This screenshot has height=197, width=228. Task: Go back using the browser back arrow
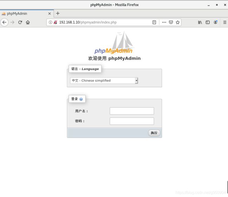coord(4,22)
